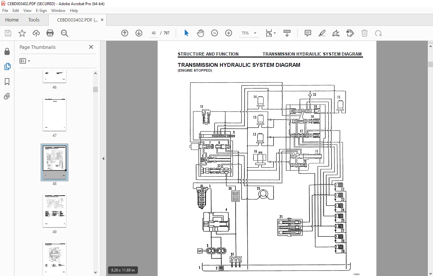
Task: Click the '(ENGINE STOPPED)' subtitle text
Action: point(195,70)
